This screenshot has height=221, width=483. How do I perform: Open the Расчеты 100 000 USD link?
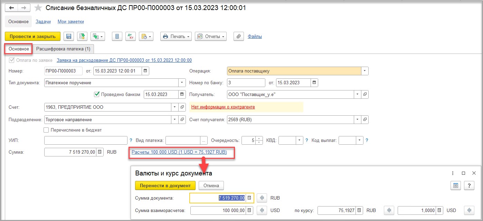point(179,152)
